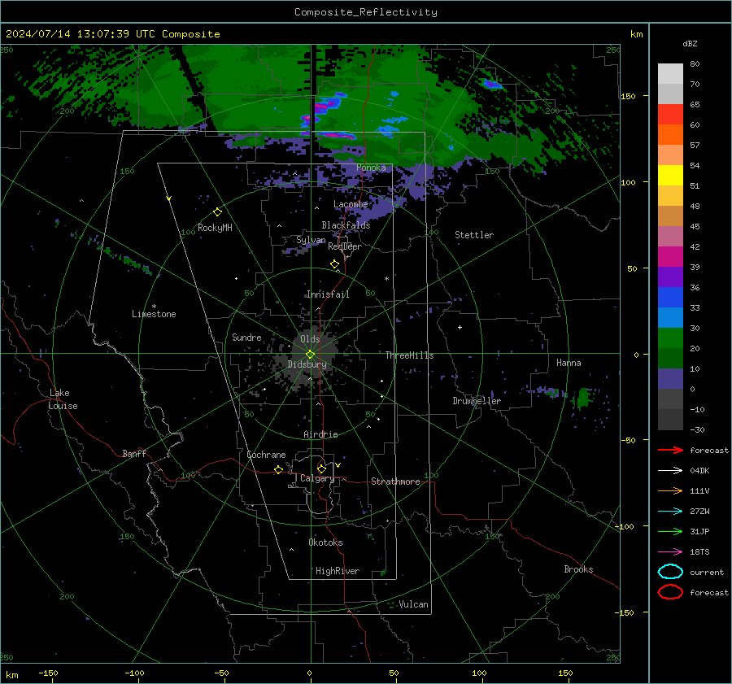Screen dimensions: 732x684
Task: Click the Ponoka town label
Action: [371, 168]
